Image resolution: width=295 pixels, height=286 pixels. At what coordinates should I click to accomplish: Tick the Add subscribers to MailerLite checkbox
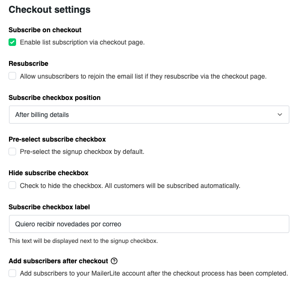(12, 273)
